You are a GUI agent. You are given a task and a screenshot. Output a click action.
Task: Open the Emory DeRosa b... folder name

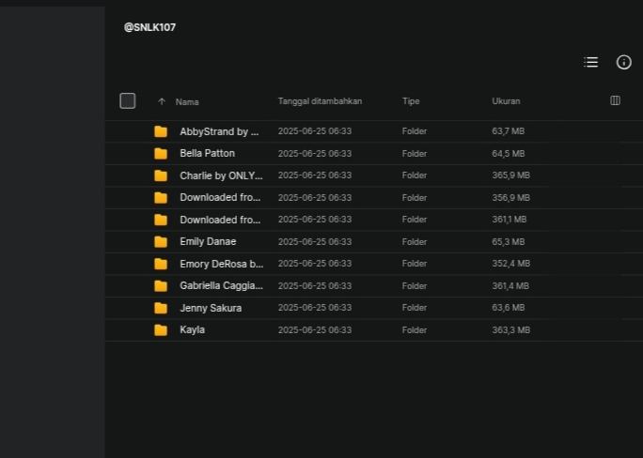(222, 264)
